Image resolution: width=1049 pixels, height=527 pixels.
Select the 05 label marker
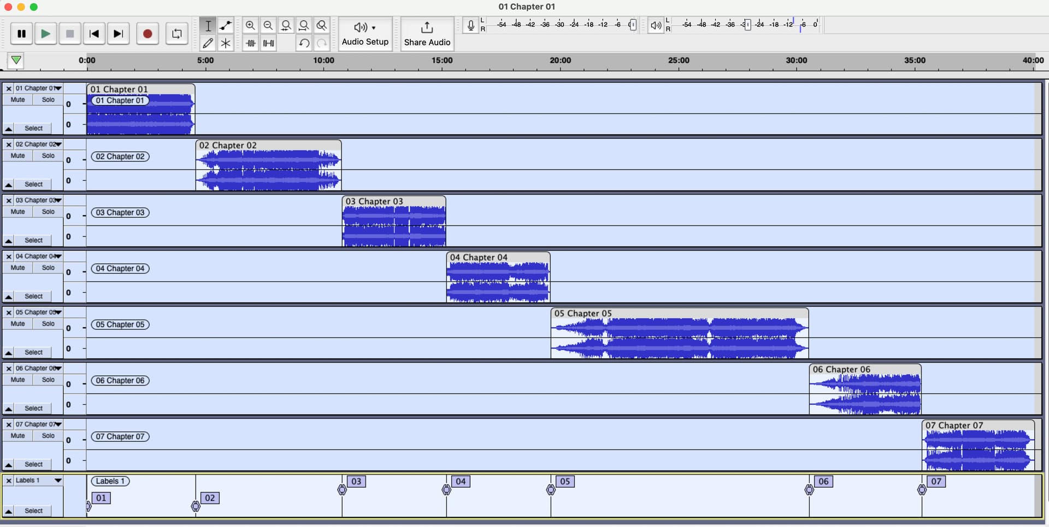(565, 481)
